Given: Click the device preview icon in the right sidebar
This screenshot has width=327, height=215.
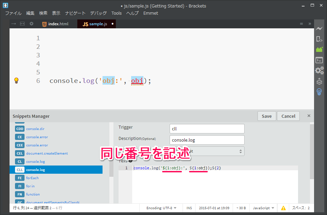Looking at the screenshot, I should click(319, 39).
